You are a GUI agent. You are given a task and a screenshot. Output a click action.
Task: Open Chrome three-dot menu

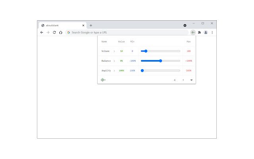coord(212,33)
